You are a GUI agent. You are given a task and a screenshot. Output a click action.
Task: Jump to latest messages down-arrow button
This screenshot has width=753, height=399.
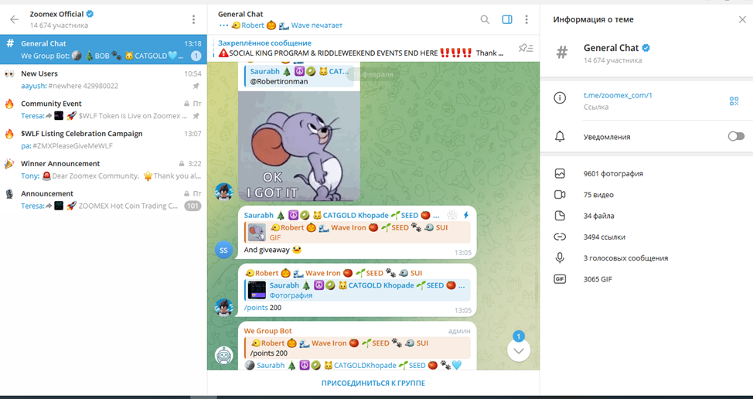[519, 350]
